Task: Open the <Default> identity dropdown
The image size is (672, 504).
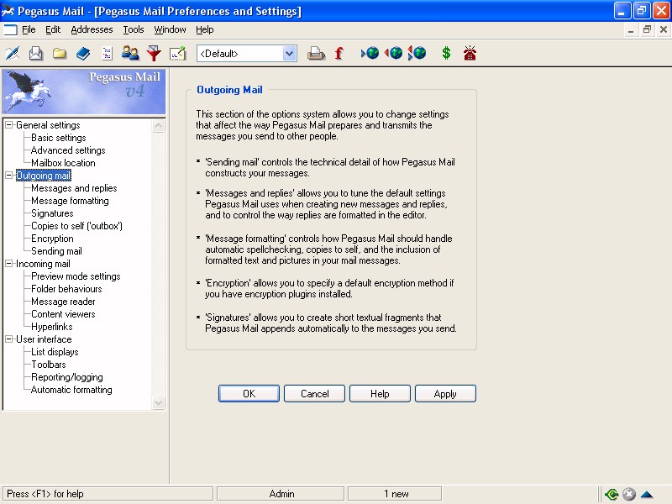Action: click(289, 54)
